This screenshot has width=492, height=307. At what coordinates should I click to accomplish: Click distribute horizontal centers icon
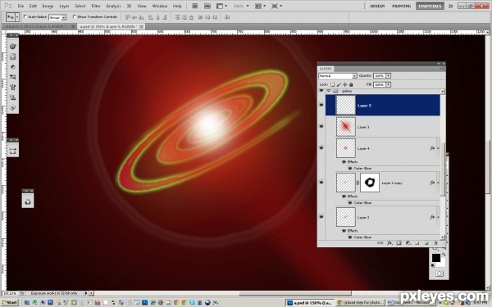pos(207,17)
